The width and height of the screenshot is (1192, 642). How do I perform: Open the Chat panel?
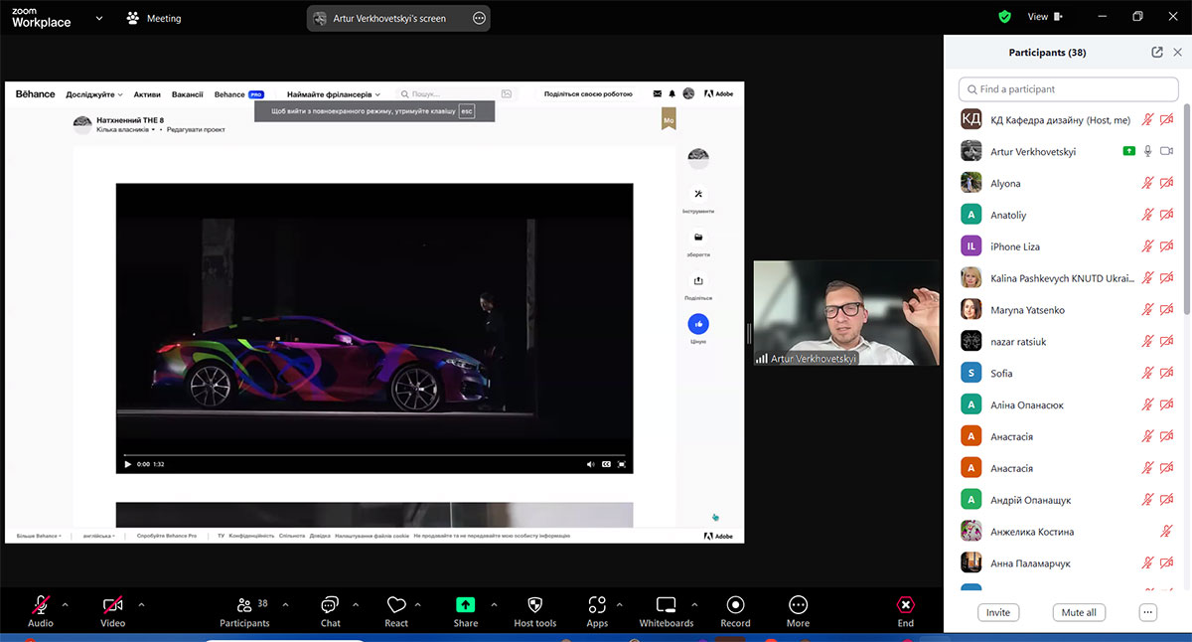coord(331,609)
